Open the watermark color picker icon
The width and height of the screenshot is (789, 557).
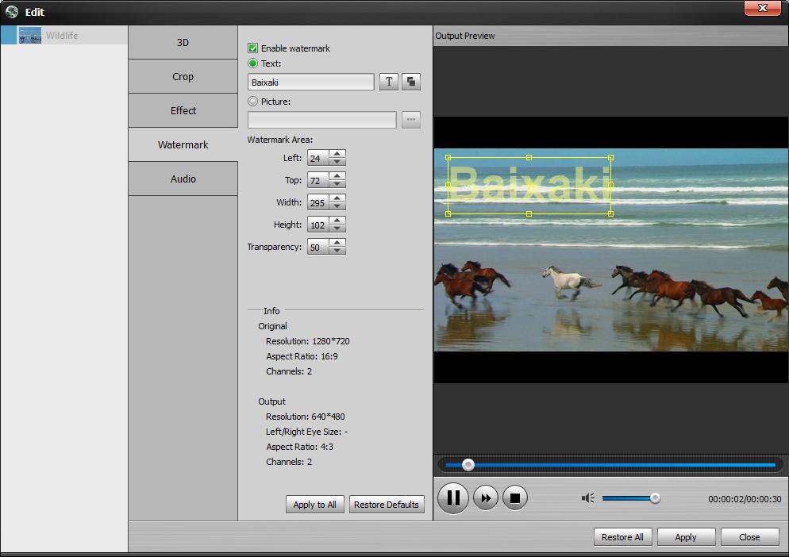[410, 82]
